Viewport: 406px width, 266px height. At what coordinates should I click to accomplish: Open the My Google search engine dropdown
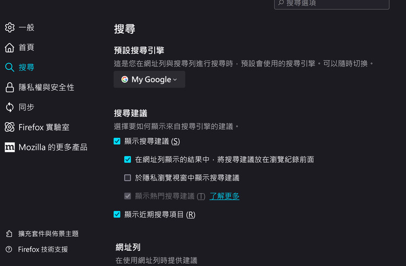pyautogui.click(x=149, y=80)
